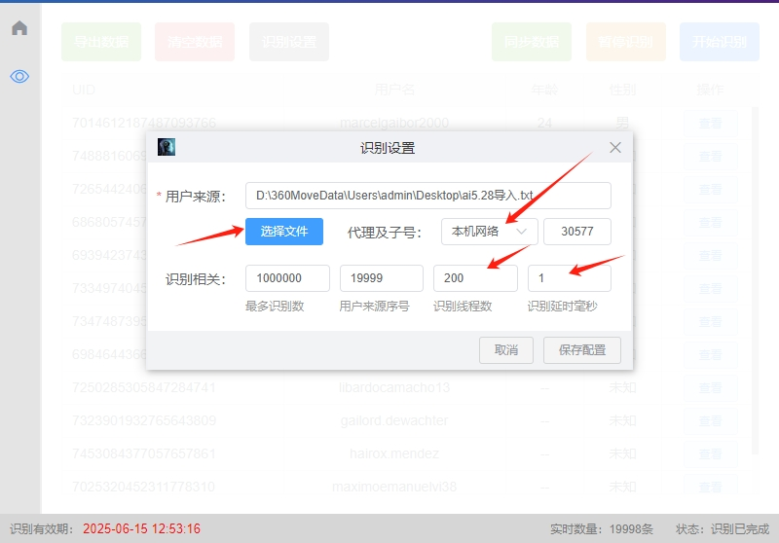
Task: Open the 本机网络 proxy dropdown
Action: point(490,232)
